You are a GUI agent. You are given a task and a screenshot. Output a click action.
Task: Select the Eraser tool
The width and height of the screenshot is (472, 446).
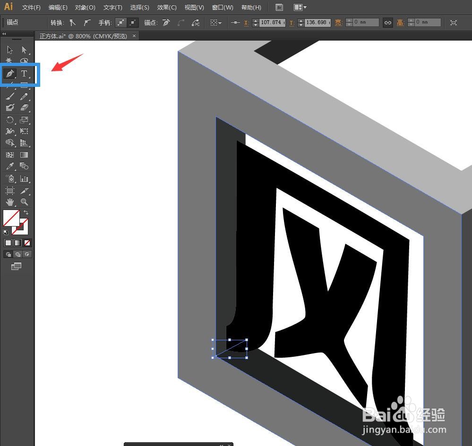(x=24, y=107)
